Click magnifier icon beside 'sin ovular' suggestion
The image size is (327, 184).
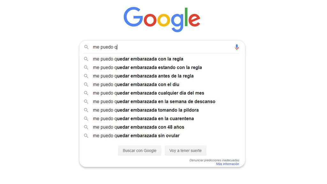point(86,135)
